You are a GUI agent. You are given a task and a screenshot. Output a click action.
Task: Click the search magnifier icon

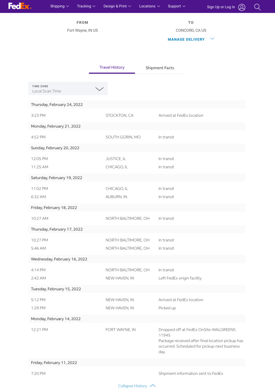[x=257, y=7]
